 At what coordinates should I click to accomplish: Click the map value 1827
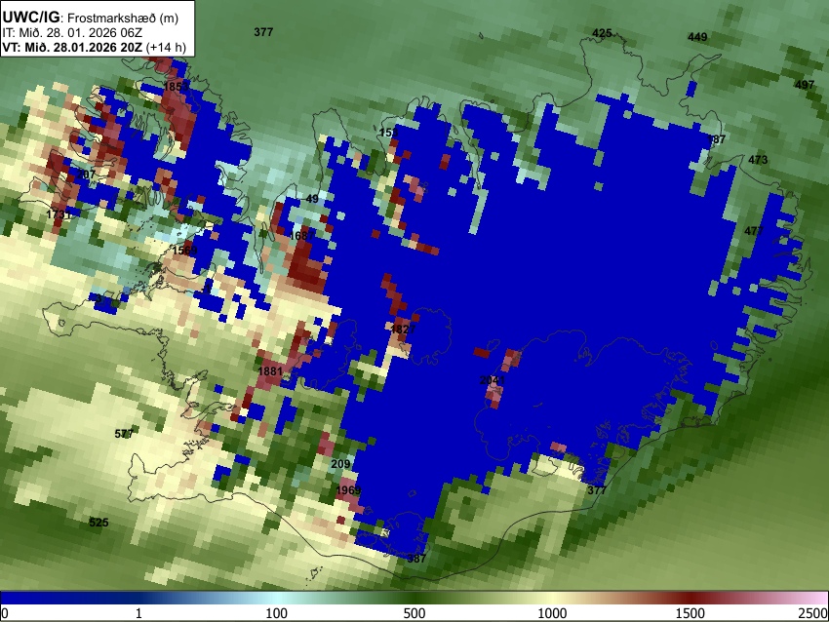point(403,330)
